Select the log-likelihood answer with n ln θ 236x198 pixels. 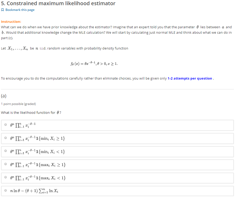point(5,190)
